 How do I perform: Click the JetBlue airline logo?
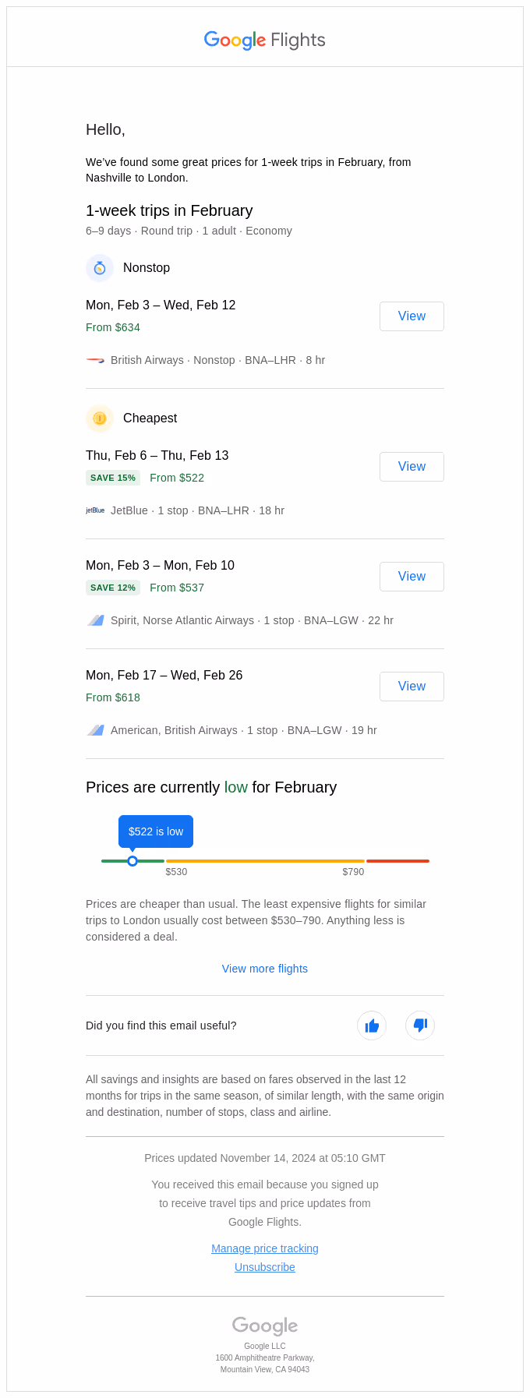point(95,510)
